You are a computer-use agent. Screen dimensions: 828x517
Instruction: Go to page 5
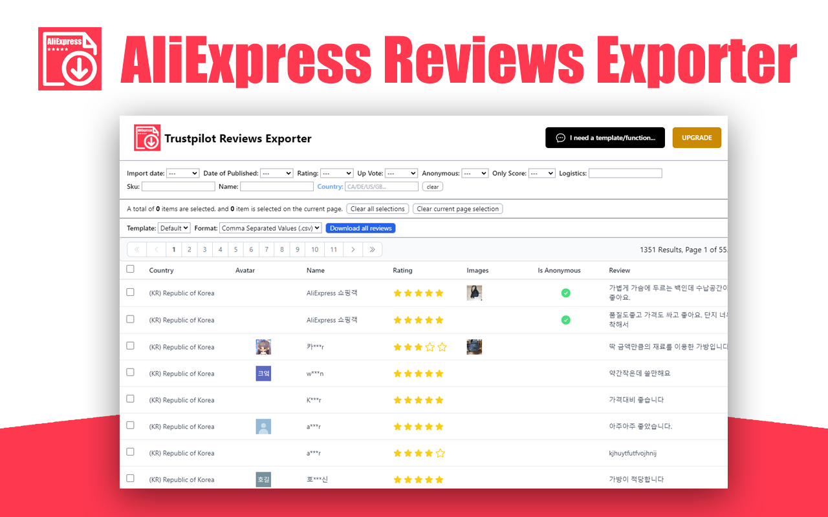pyautogui.click(x=235, y=249)
